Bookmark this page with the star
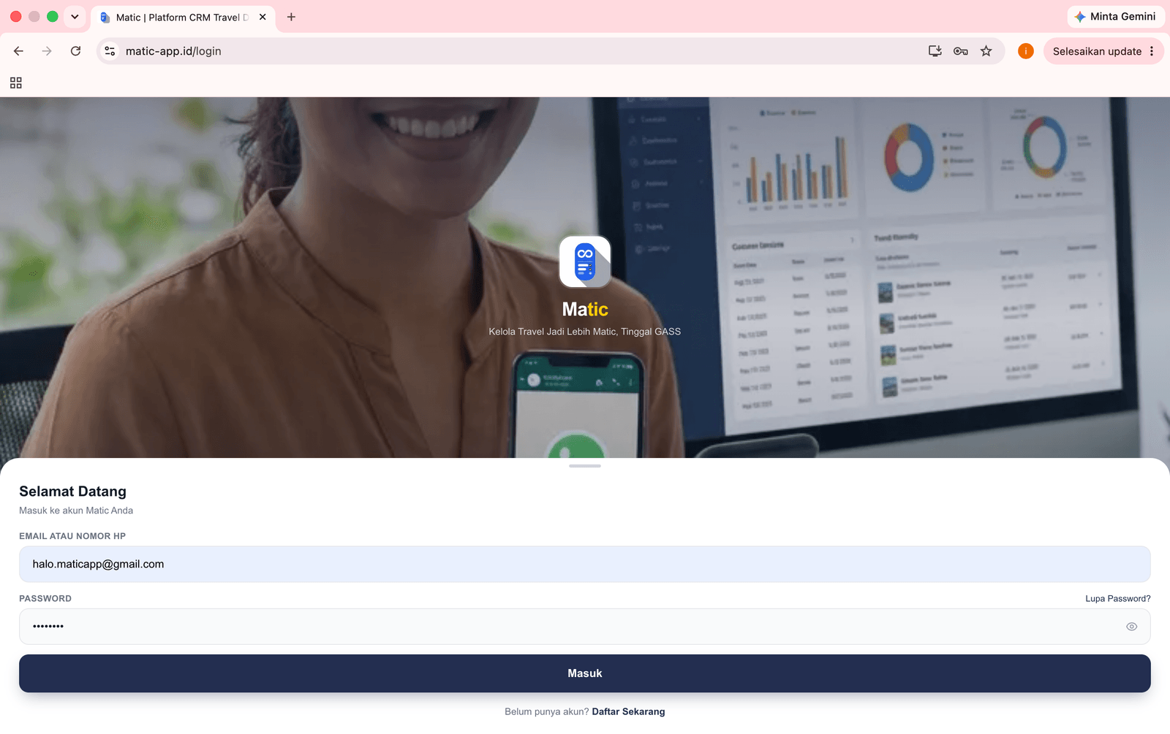Image resolution: width=1170 pixels, height=734 pixels. (986, 51)
